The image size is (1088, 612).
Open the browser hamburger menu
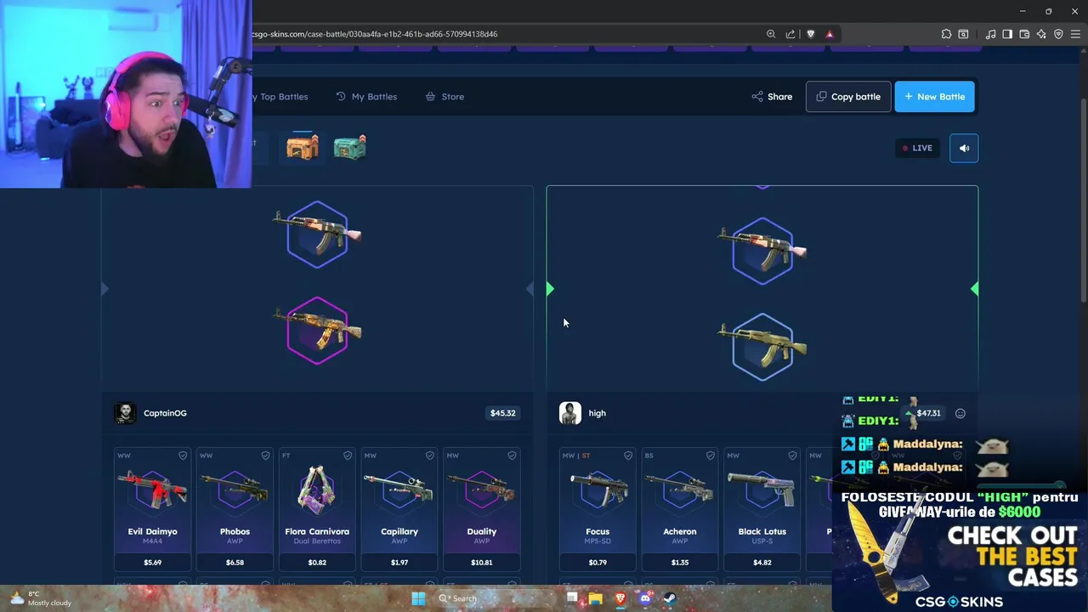tap(1076, 34)
